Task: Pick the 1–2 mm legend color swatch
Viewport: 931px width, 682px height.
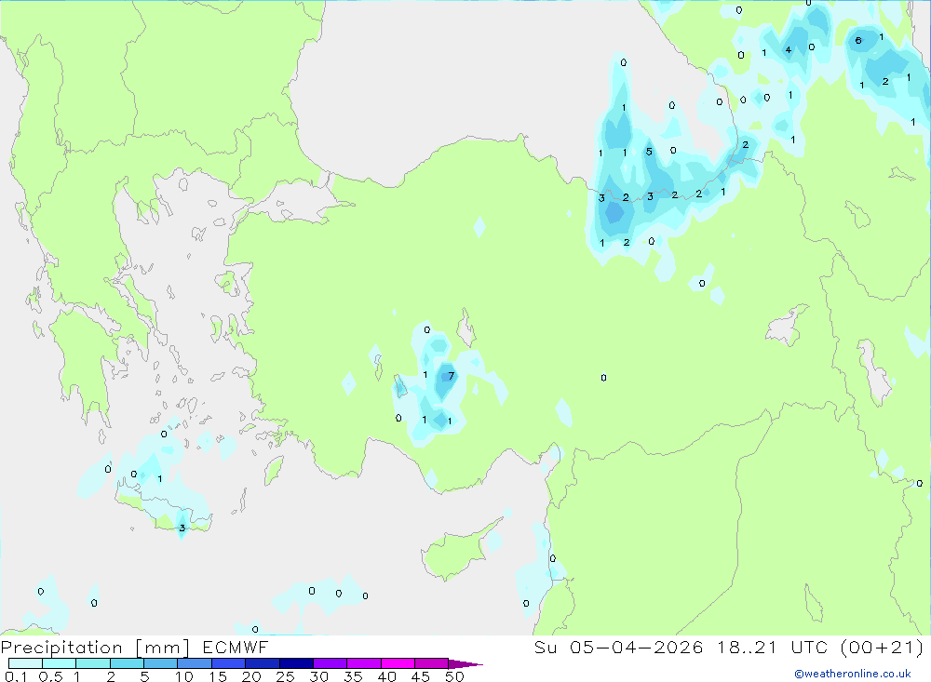Action: [92, 663]
